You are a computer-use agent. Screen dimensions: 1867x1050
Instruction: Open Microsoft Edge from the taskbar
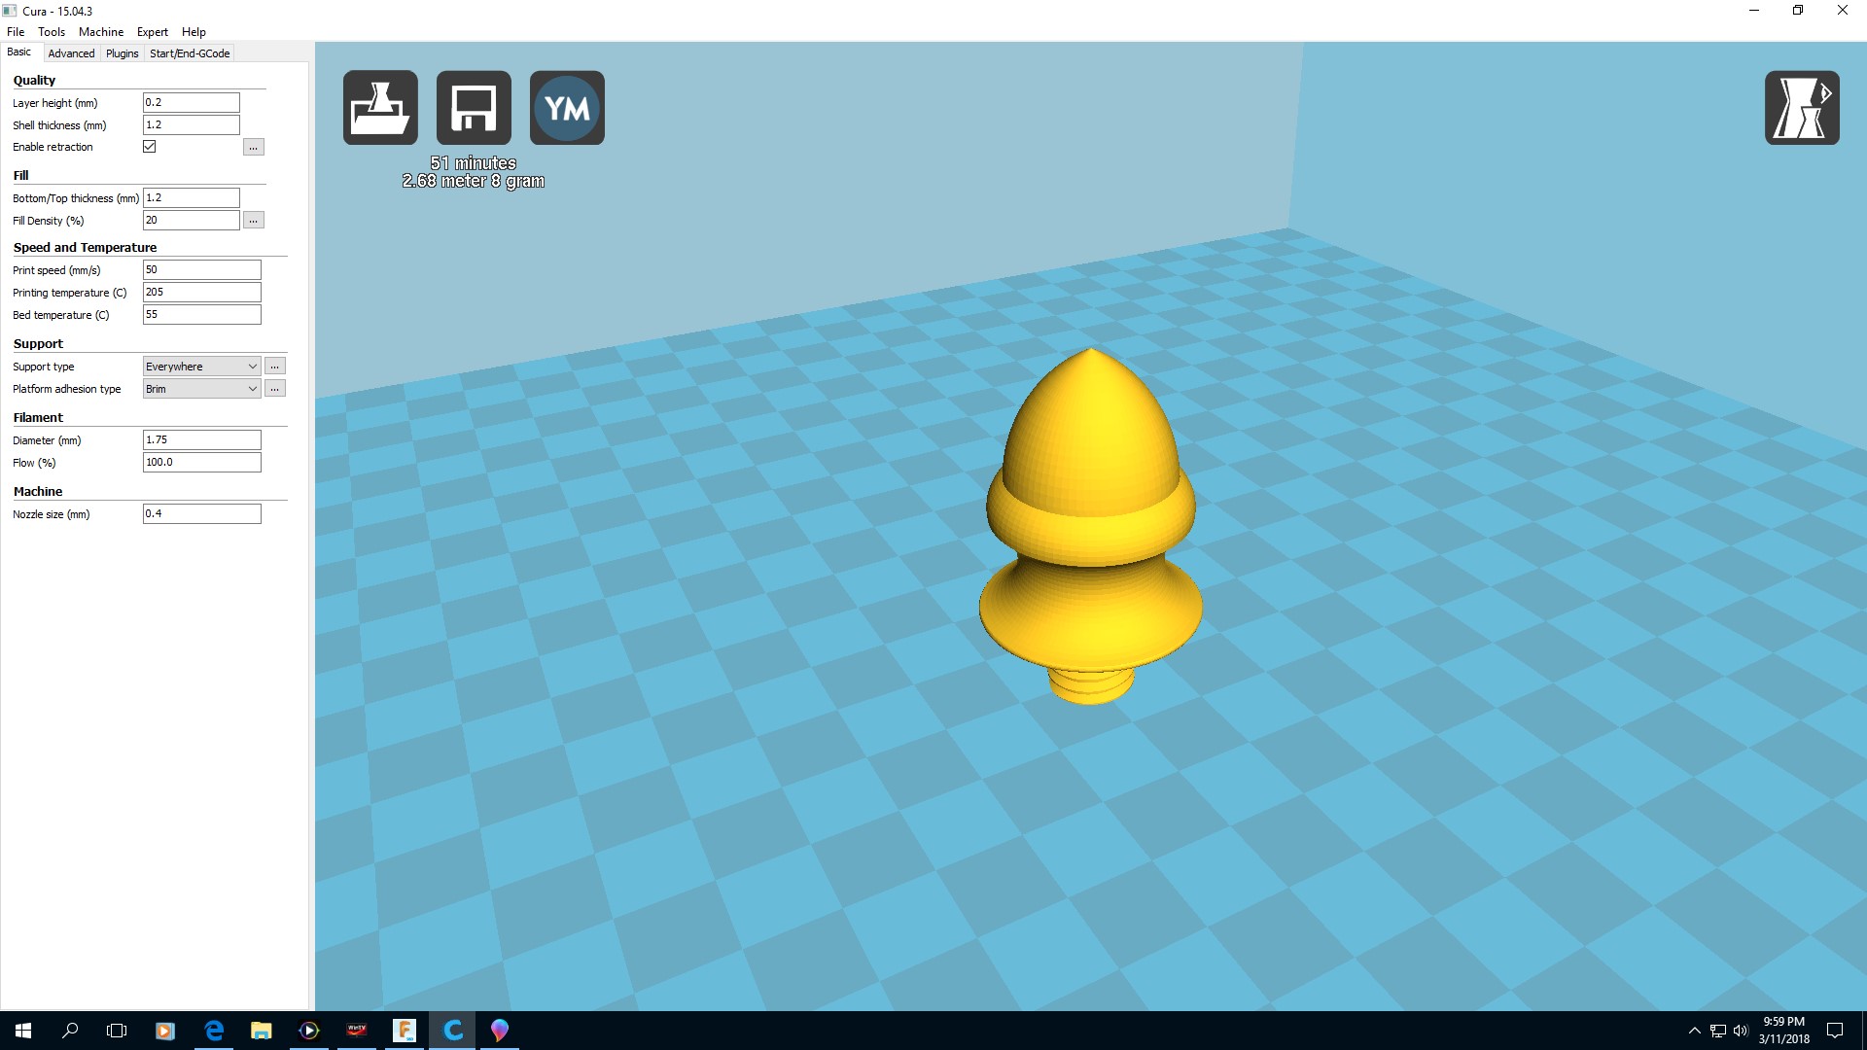point(214,1031)
